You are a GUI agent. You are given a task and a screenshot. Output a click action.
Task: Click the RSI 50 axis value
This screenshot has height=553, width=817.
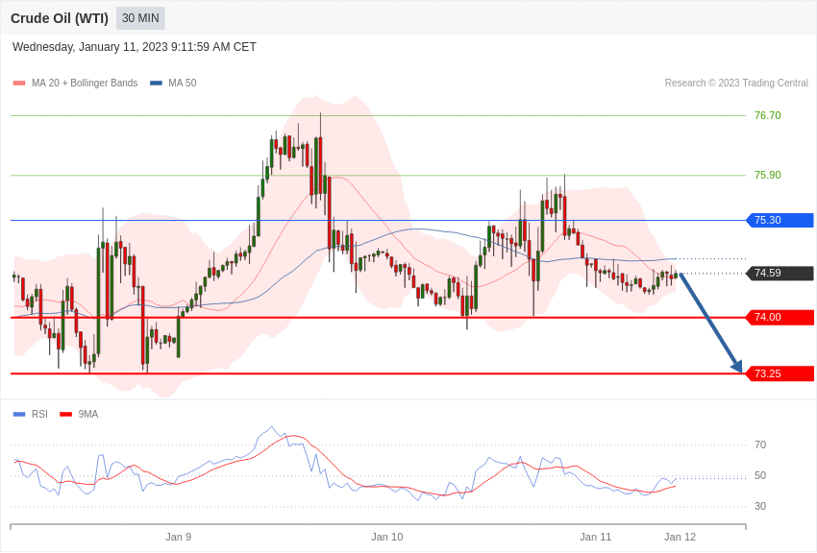(760, 475)
